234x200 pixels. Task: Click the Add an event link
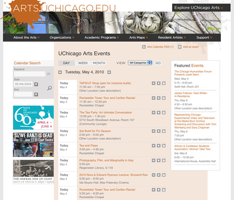pyautogui.click(x=191, y=47)
